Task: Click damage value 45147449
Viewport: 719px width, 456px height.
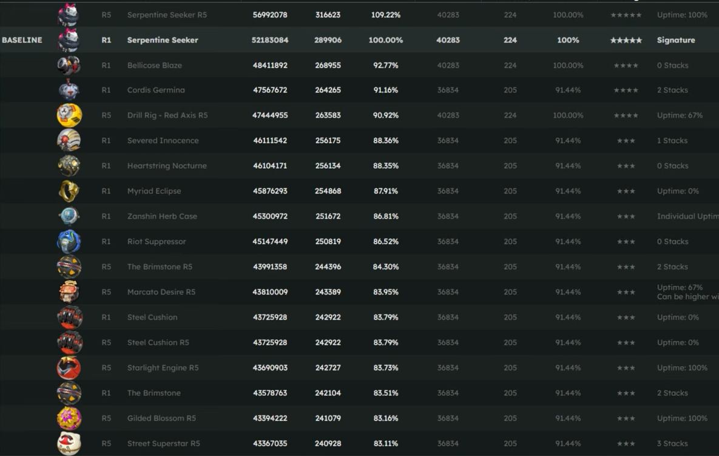Action: (270, 241)
